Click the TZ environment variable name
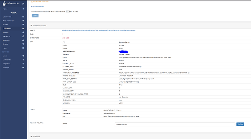Viewport: 251px width, 139px height. 64,42
